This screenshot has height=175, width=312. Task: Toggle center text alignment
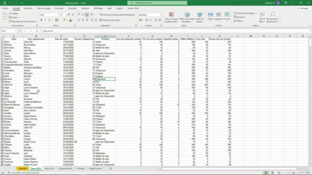coord(83,20)
